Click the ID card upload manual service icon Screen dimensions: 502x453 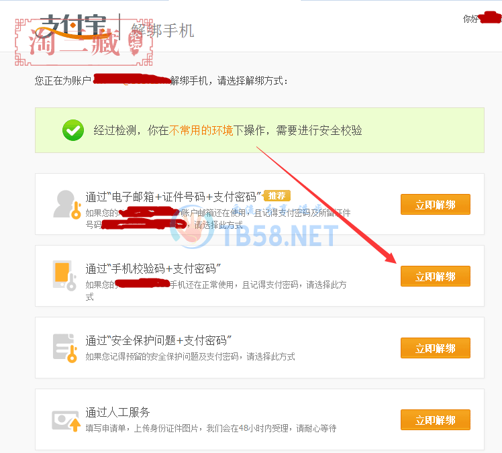tap(66, 421)
